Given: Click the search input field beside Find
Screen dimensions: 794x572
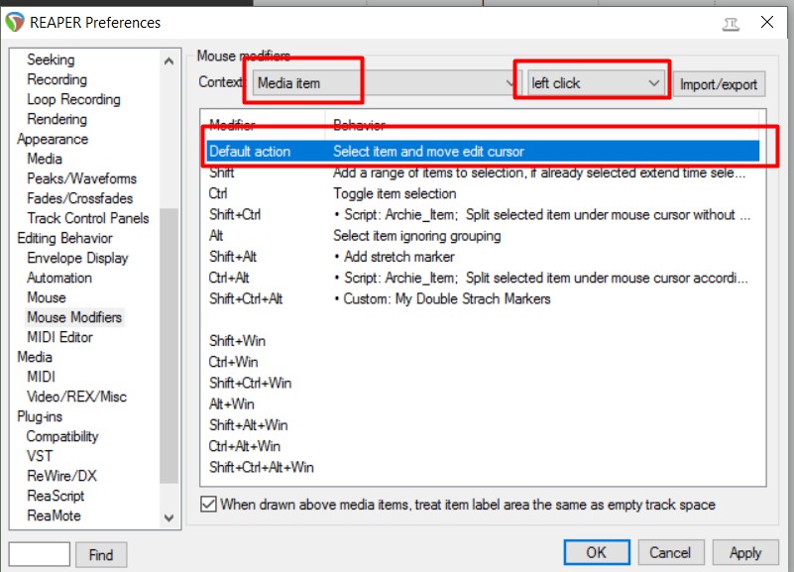Looking at the screenshot, I should point(39,554).
